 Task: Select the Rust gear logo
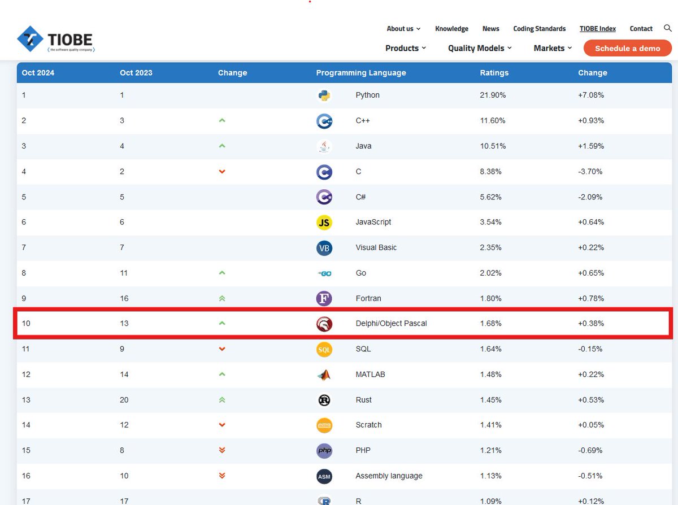[x=324, y=400]
